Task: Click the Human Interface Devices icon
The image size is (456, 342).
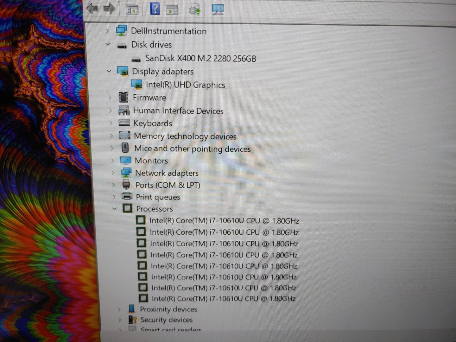Action: 124,111
